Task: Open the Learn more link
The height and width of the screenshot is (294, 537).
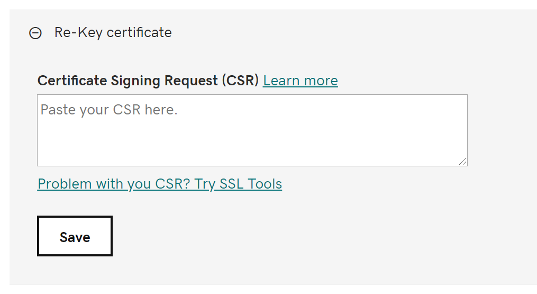Action: click(x=300, y=81)
